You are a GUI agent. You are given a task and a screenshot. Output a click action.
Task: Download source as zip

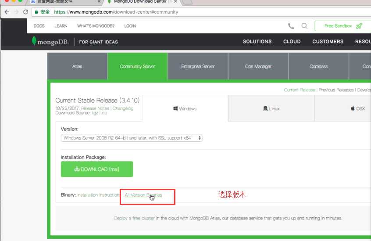104,113
